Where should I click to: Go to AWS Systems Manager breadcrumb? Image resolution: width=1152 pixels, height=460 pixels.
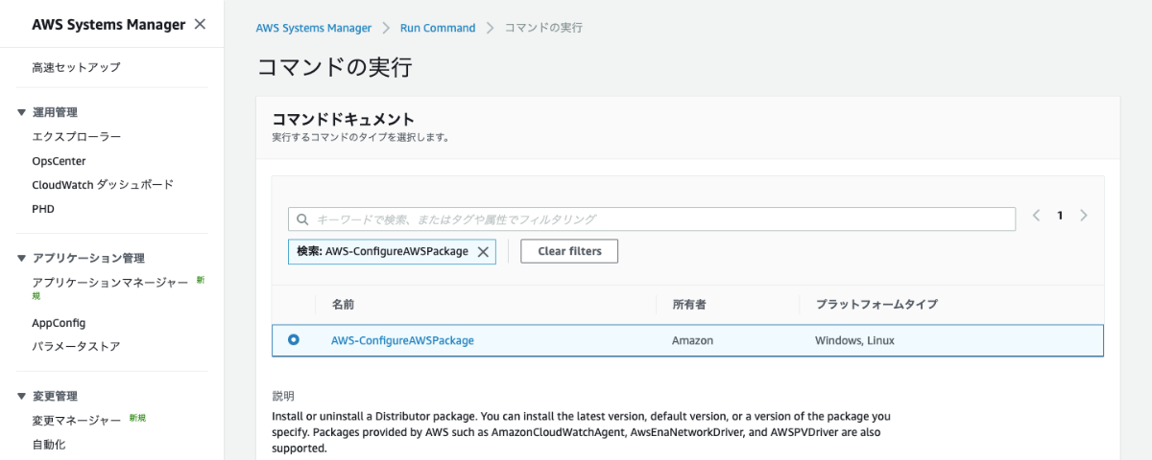pyautogui.click(x=314, y=28)
